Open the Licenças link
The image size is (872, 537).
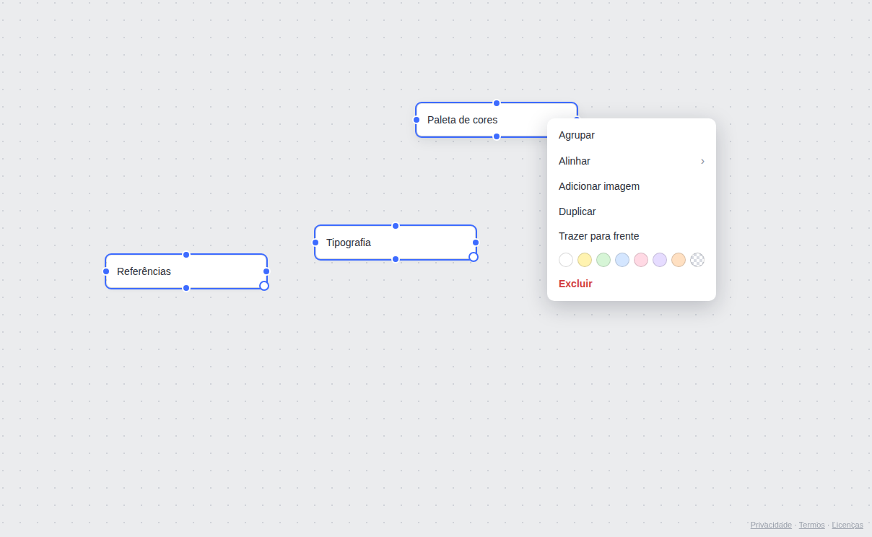(847, 525)
